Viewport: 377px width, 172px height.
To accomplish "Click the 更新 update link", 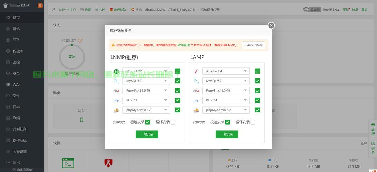I will coord(346,10).
